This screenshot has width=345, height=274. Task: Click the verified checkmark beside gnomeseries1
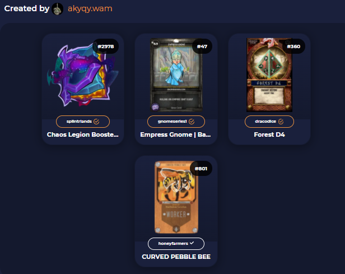192,122
